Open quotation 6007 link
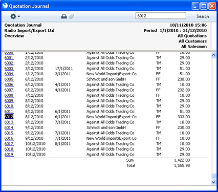Image resolution: width=218 pixels, height=192 pixels. coord(9,90)
